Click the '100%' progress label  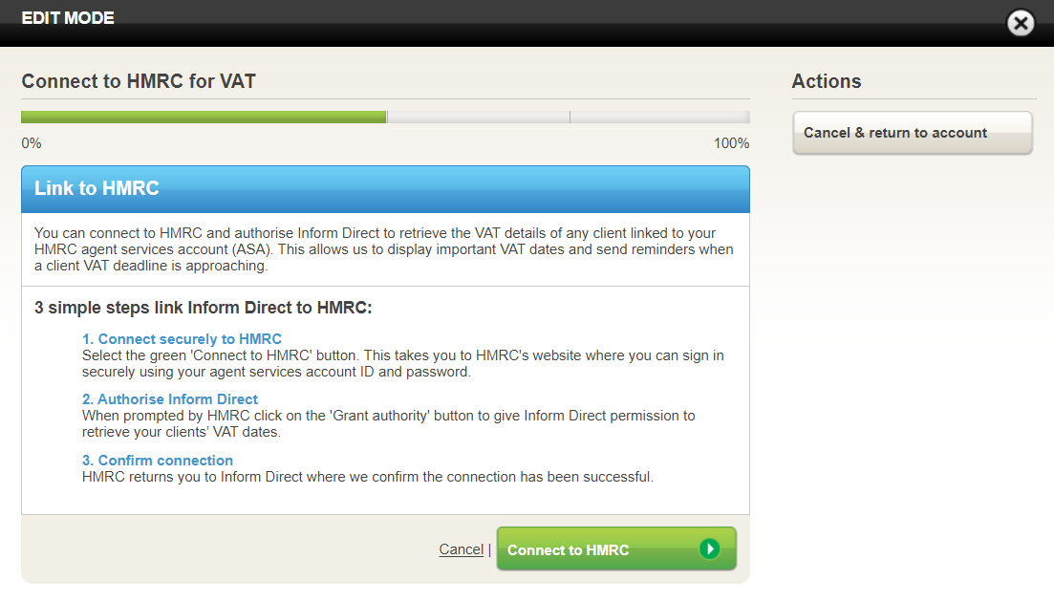pyautogui.click(x=731, y=143)
